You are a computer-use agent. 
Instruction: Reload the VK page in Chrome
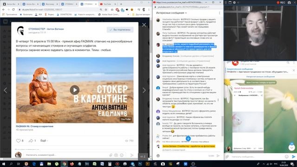point(13,9)
